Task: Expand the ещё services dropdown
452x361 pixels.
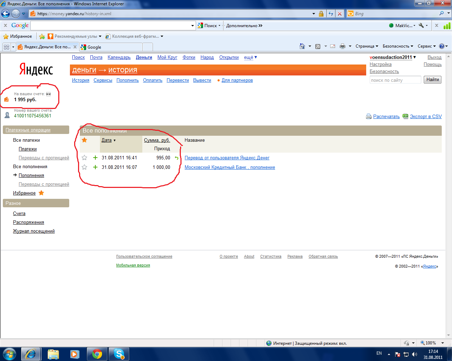Action: click(x=251, y=57)
